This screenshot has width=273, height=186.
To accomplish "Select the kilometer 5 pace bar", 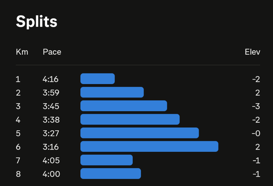I will (139, 133).
